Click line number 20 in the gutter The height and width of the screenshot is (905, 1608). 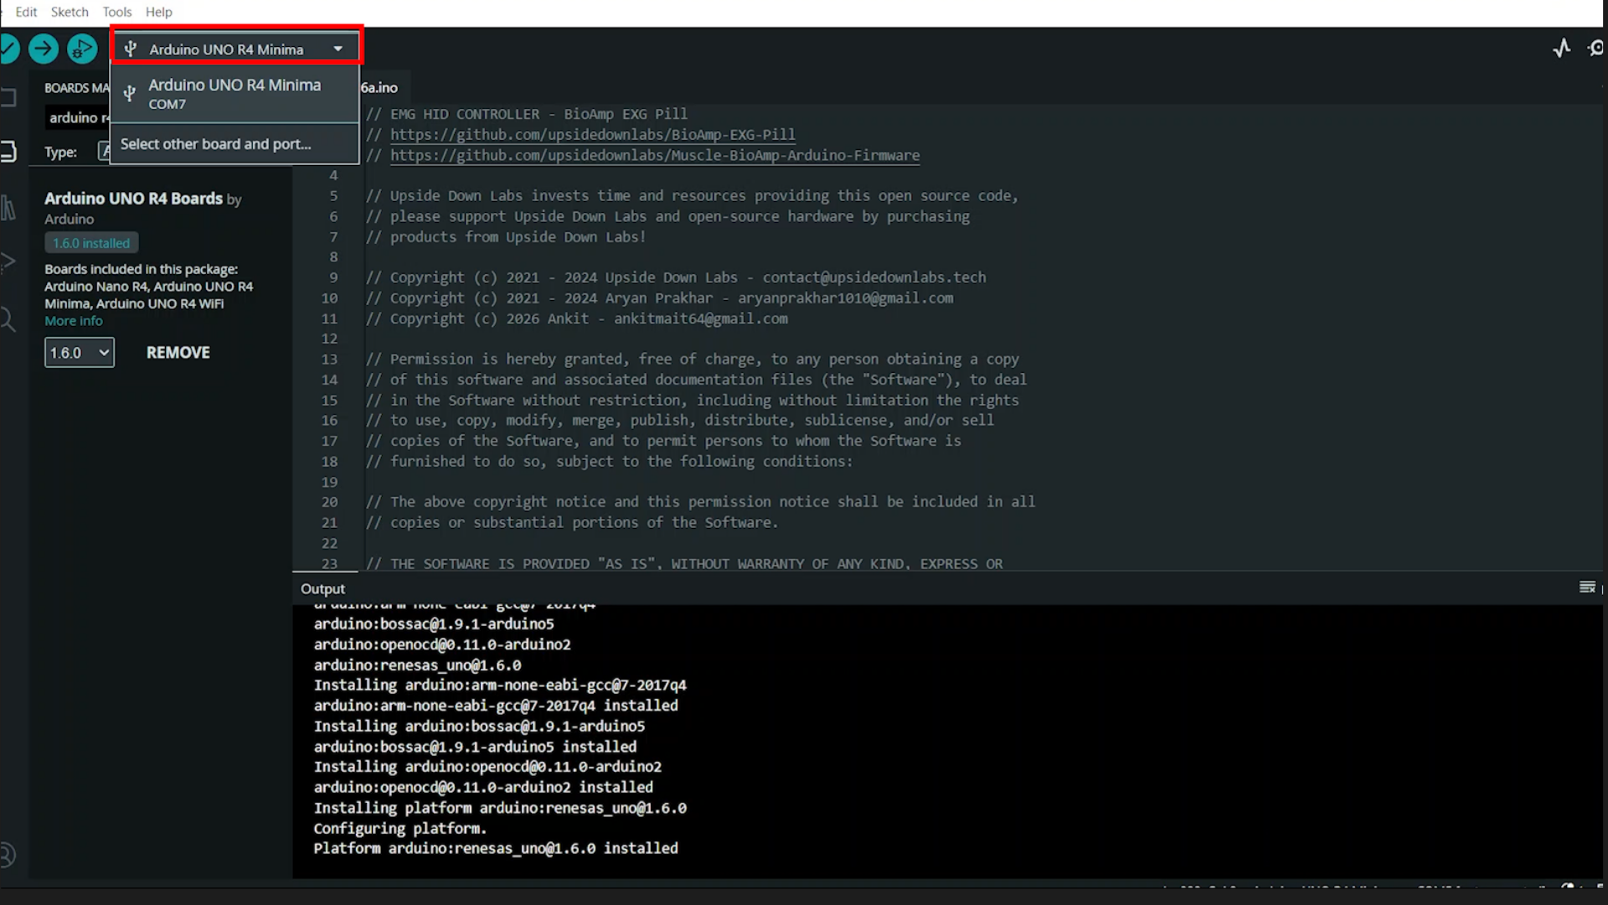point(329,502)
